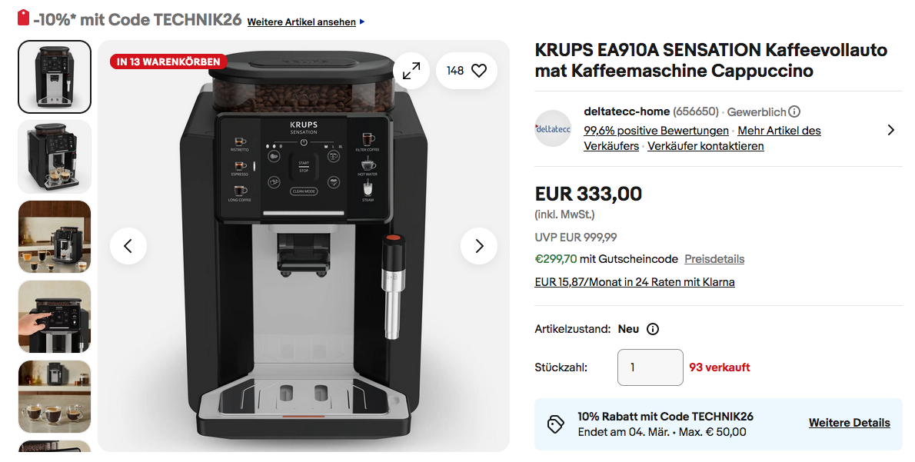
Task: Open '99,6% positive Bewertungen' link
Action: pos(656,131)
